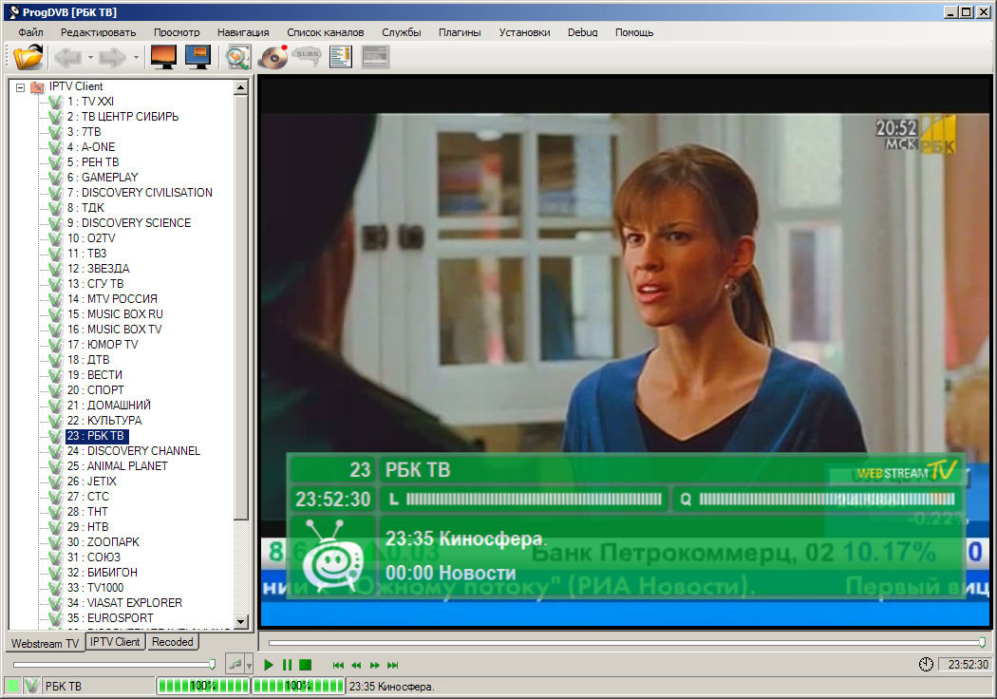Click the forward arrow toolbar icon
Screen dimensions: 997x699
click(x=113, y=58)
